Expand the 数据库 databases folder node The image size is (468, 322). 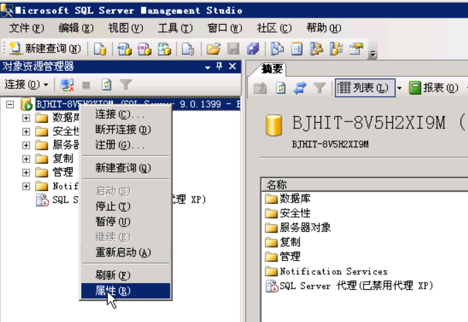[x=26, y=118]
